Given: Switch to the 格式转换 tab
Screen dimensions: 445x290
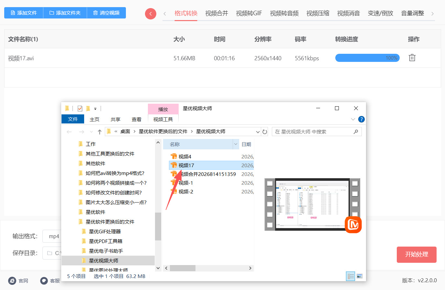Looking at the screenshot, I should pyautogui.click(x=186, y=13).
